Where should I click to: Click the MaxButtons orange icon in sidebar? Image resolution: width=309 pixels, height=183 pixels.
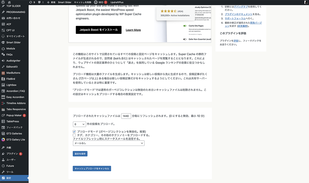(x=3, y=73)
